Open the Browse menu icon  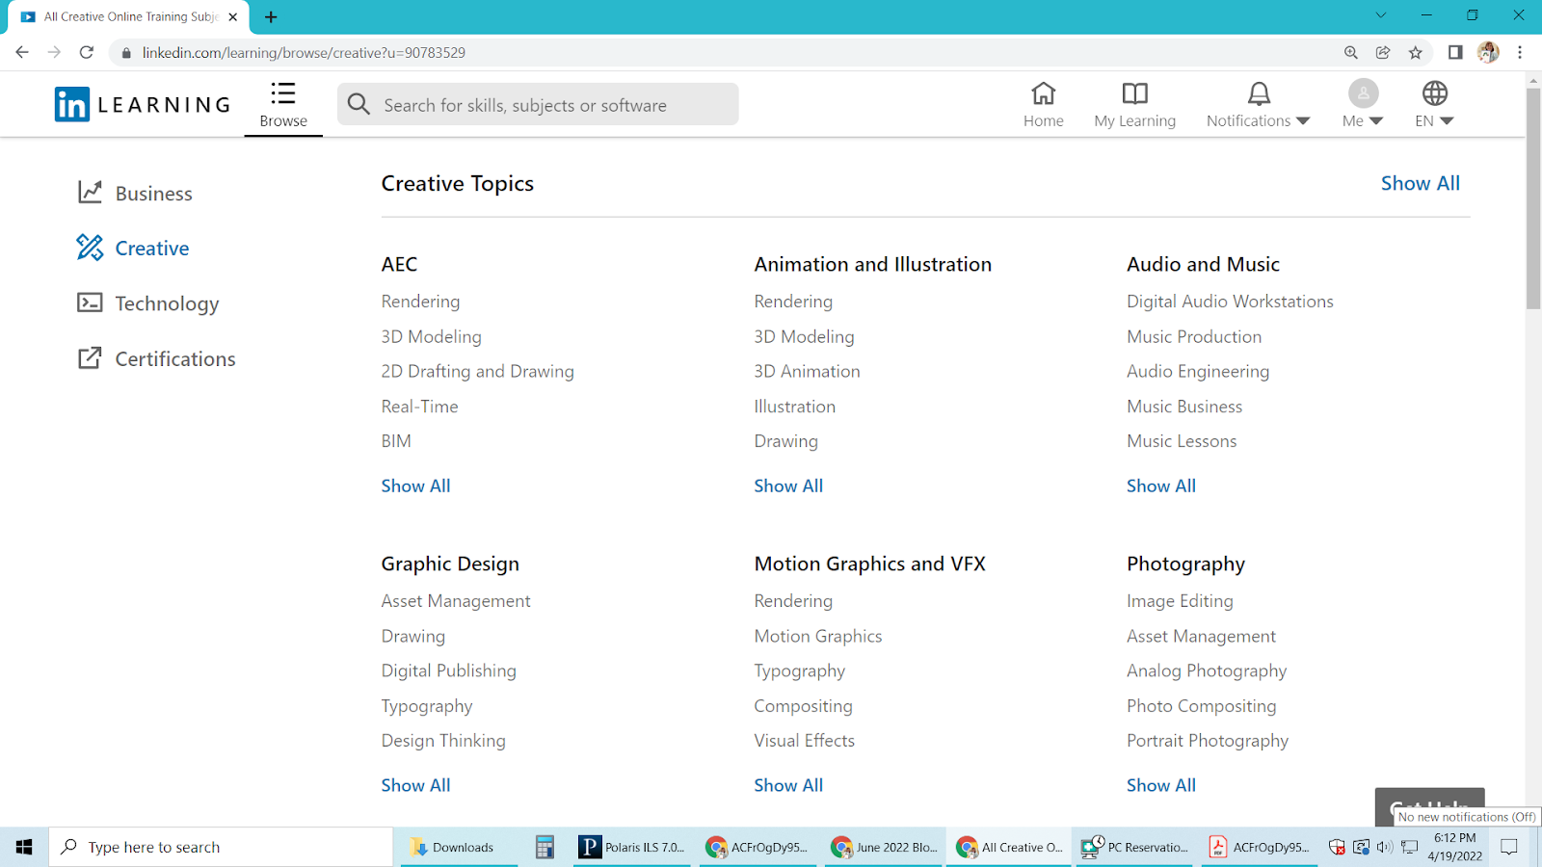point(282,94)
